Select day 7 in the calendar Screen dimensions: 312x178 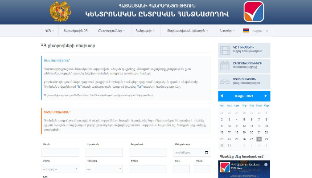coord(259,120)
